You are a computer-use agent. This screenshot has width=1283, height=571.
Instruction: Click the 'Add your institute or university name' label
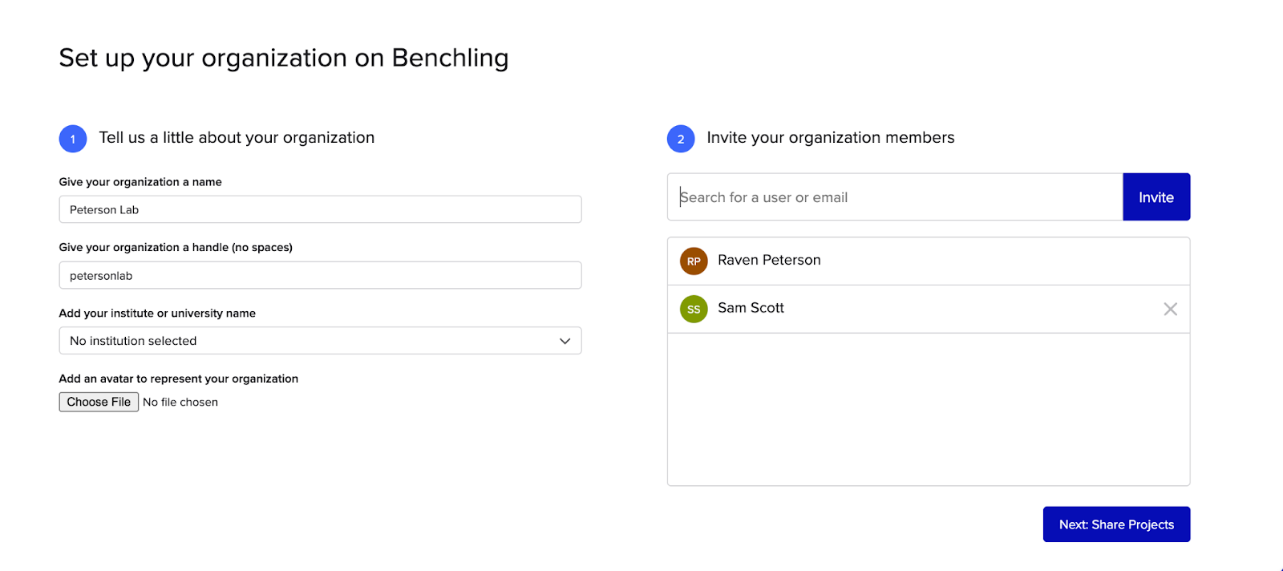(x=157, y=314)
